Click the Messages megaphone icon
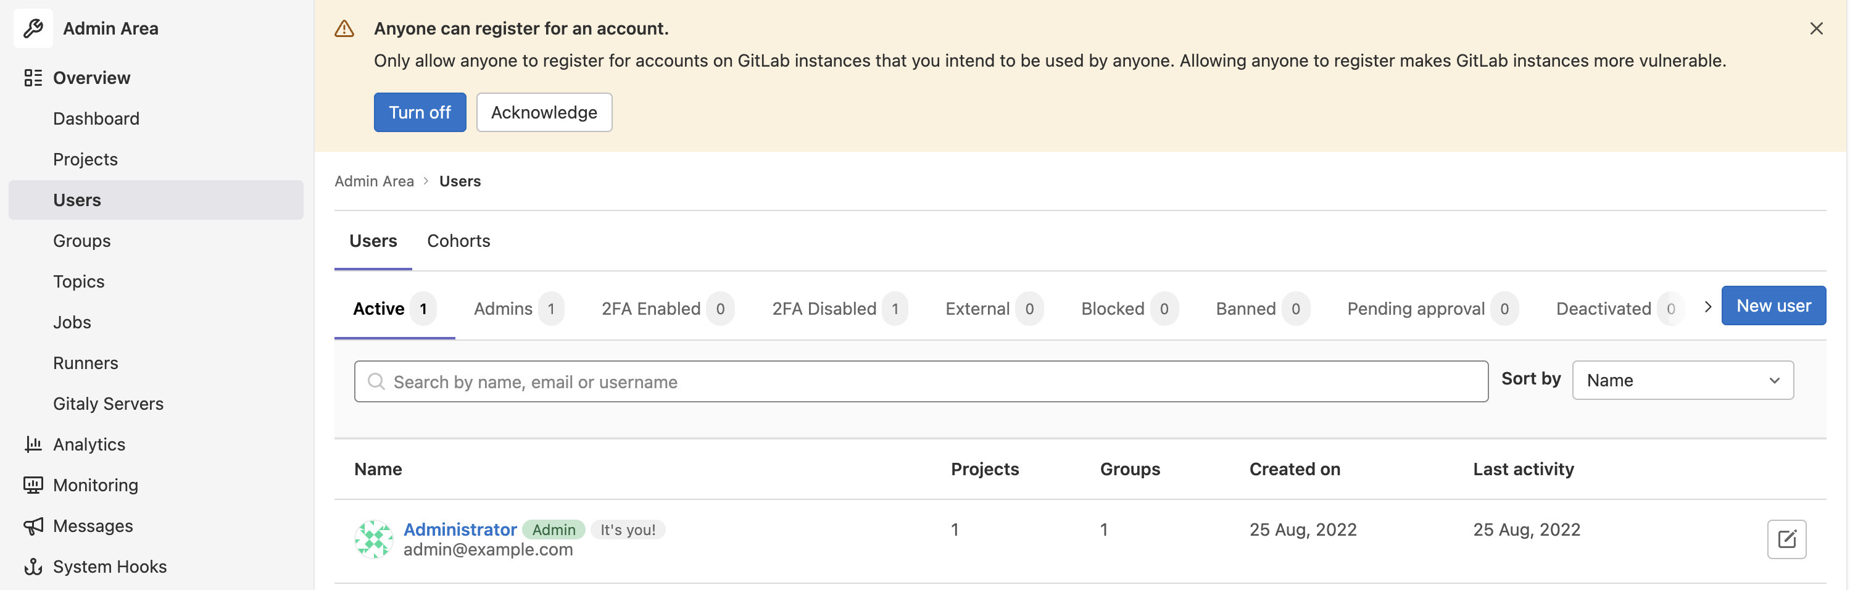The width and height of the screenshot is (1850, 590). click(33, 526)
